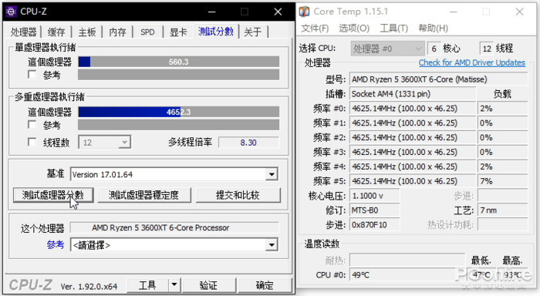Open the arrow menu beside 工具 button

174,285
